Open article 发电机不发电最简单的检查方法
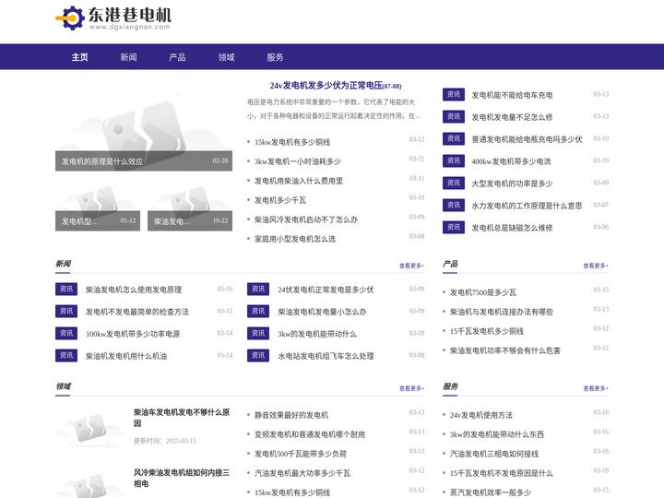 (137, 312)
